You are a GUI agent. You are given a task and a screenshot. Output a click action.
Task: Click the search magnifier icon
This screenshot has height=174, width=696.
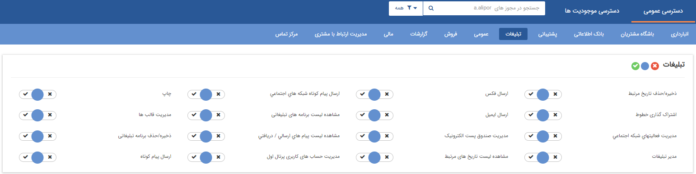pos(431,8)
